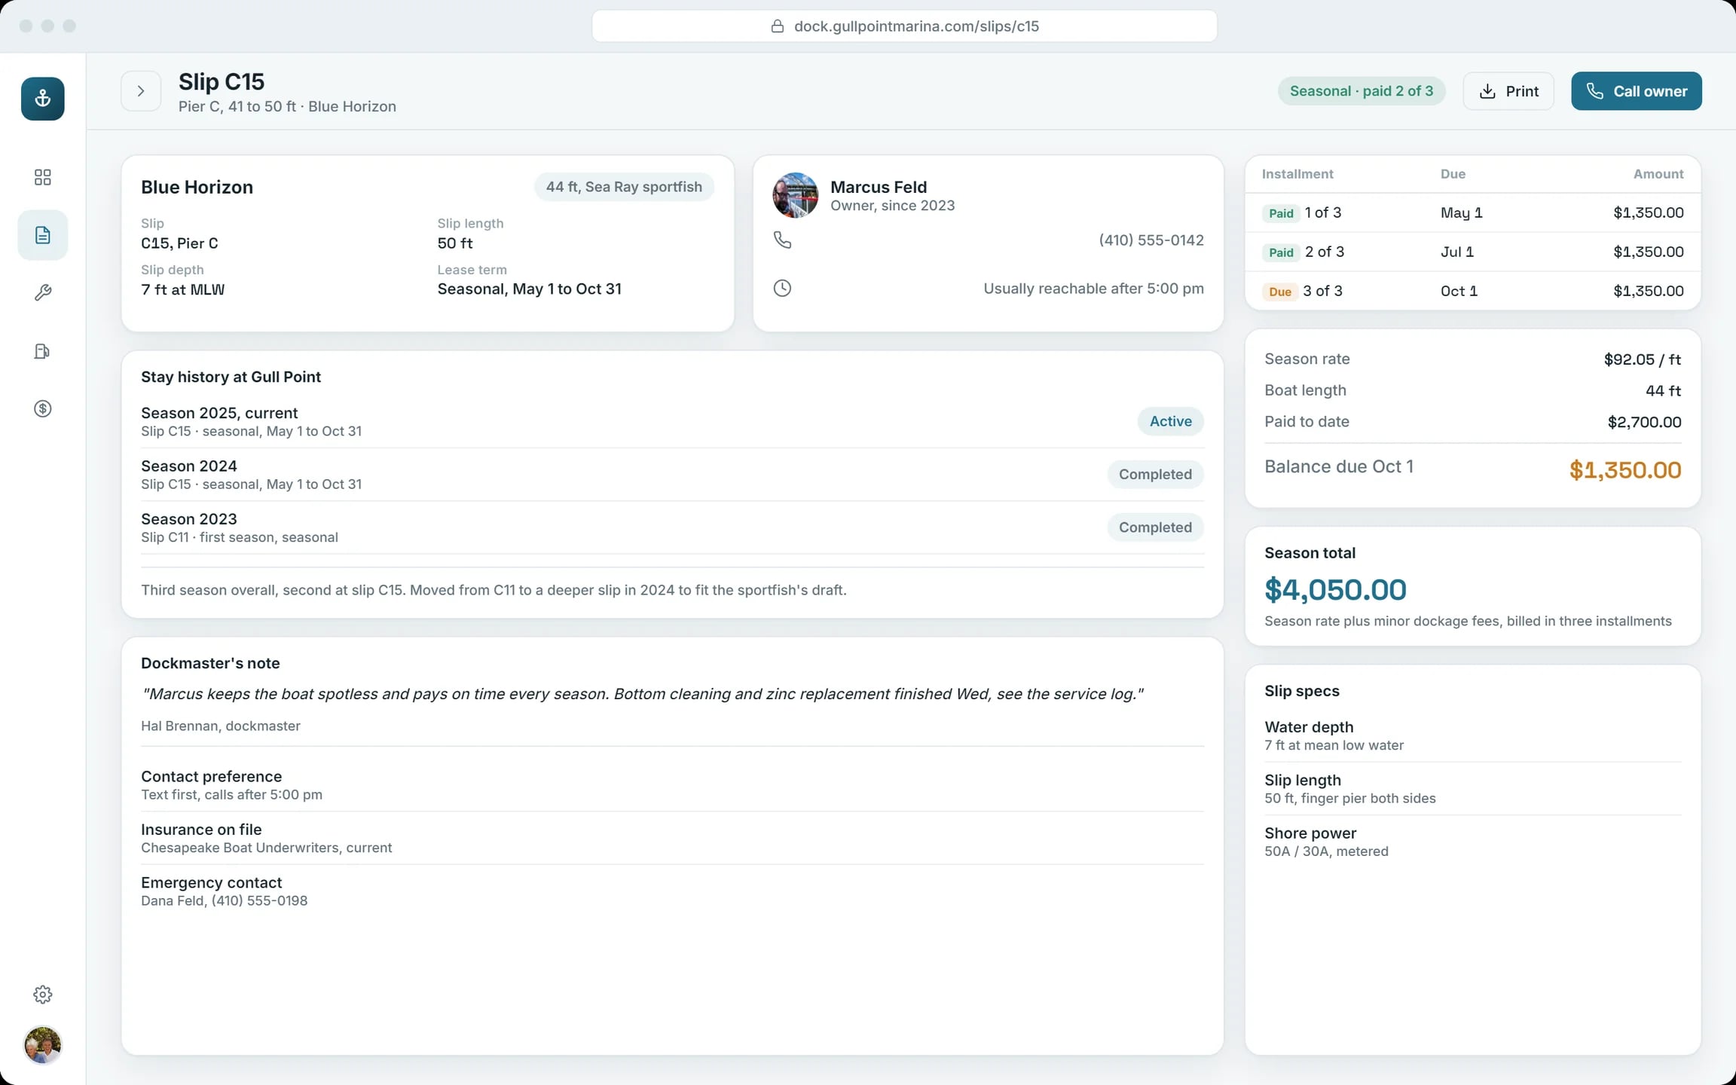Click the Shore power spec entry
Screen dimensions: 1736x1085
point(1473,842)
